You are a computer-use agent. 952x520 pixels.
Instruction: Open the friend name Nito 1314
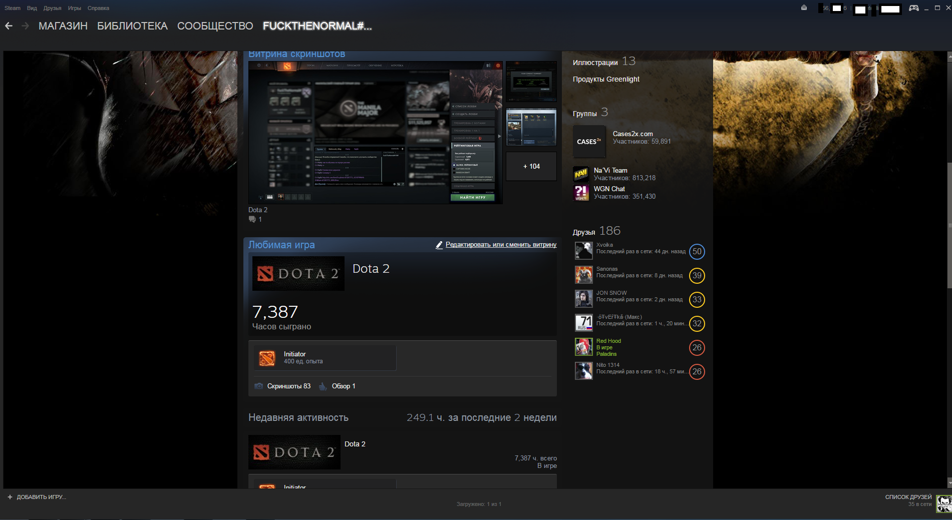pos(608,365)
